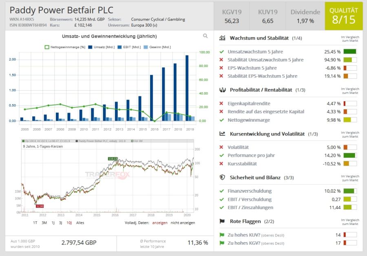
Task: Click the green 110,13 high price marker
Action: [113, 159]
